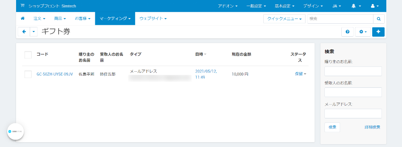Image resolution: width=402 pixels, height=147 pixels.
Task: Open the マーケティング menu
Action: pyautogui.click(x=115, y=19)
